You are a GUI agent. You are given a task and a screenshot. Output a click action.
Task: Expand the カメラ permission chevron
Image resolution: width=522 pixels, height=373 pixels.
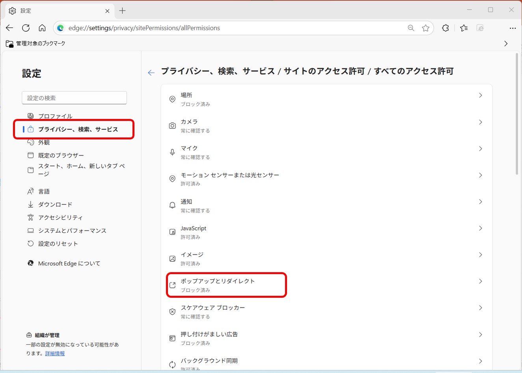480,122
